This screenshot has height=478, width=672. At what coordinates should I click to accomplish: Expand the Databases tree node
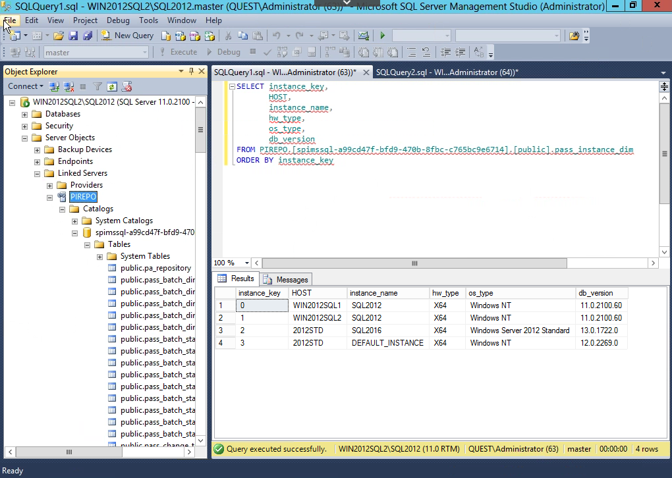pos(25,114)
